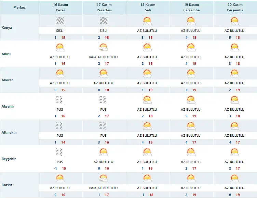
Task: Click Konya's SİSLİ label for 16 Kasım
Action: (60, 30)
